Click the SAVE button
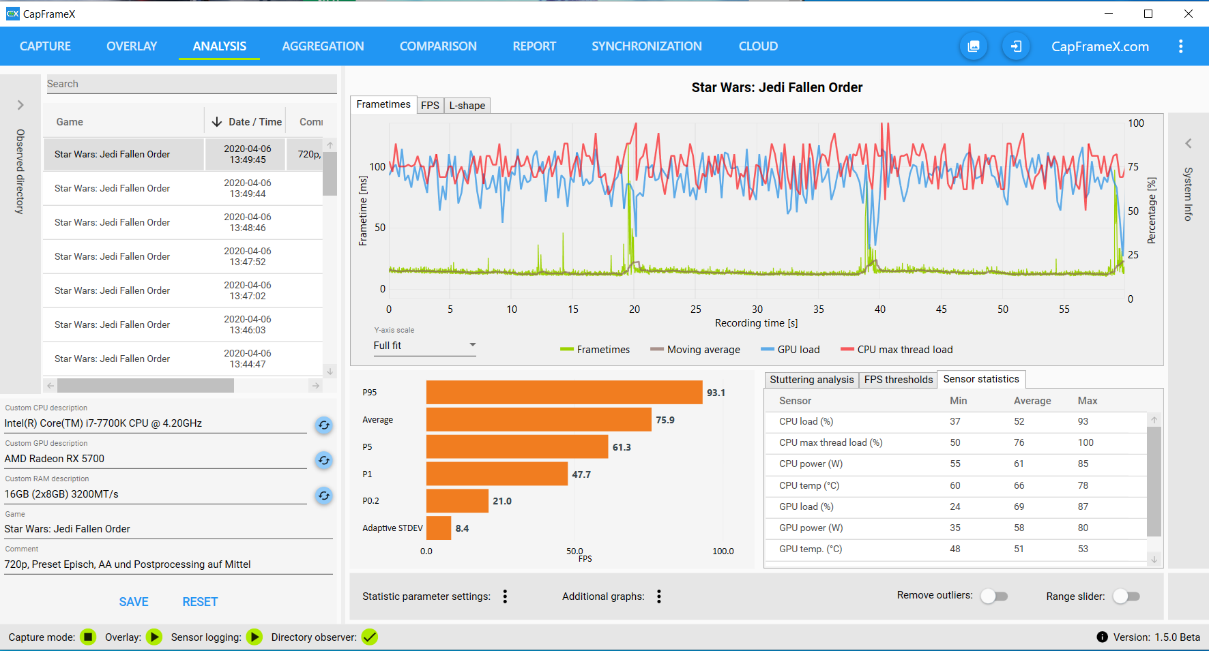Image resolution: width=1209 pixels, height=651 pixels. pyautogui.click(x=134, y=602)
